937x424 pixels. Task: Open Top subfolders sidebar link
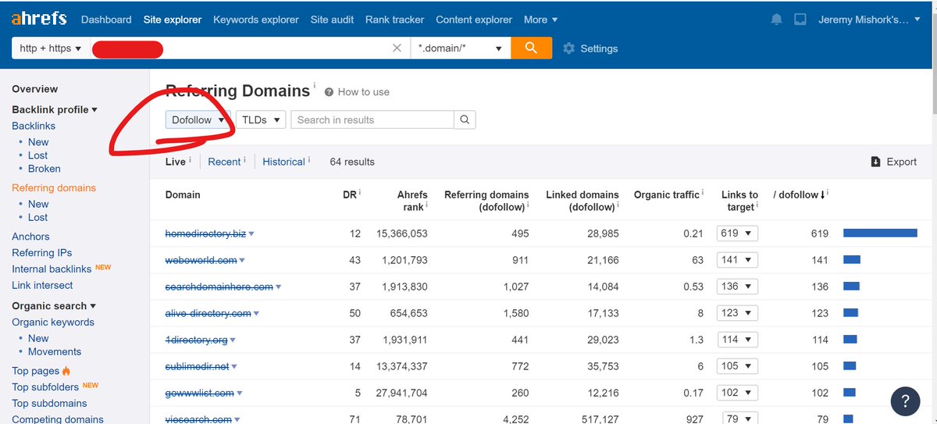[x=45, y=387]
